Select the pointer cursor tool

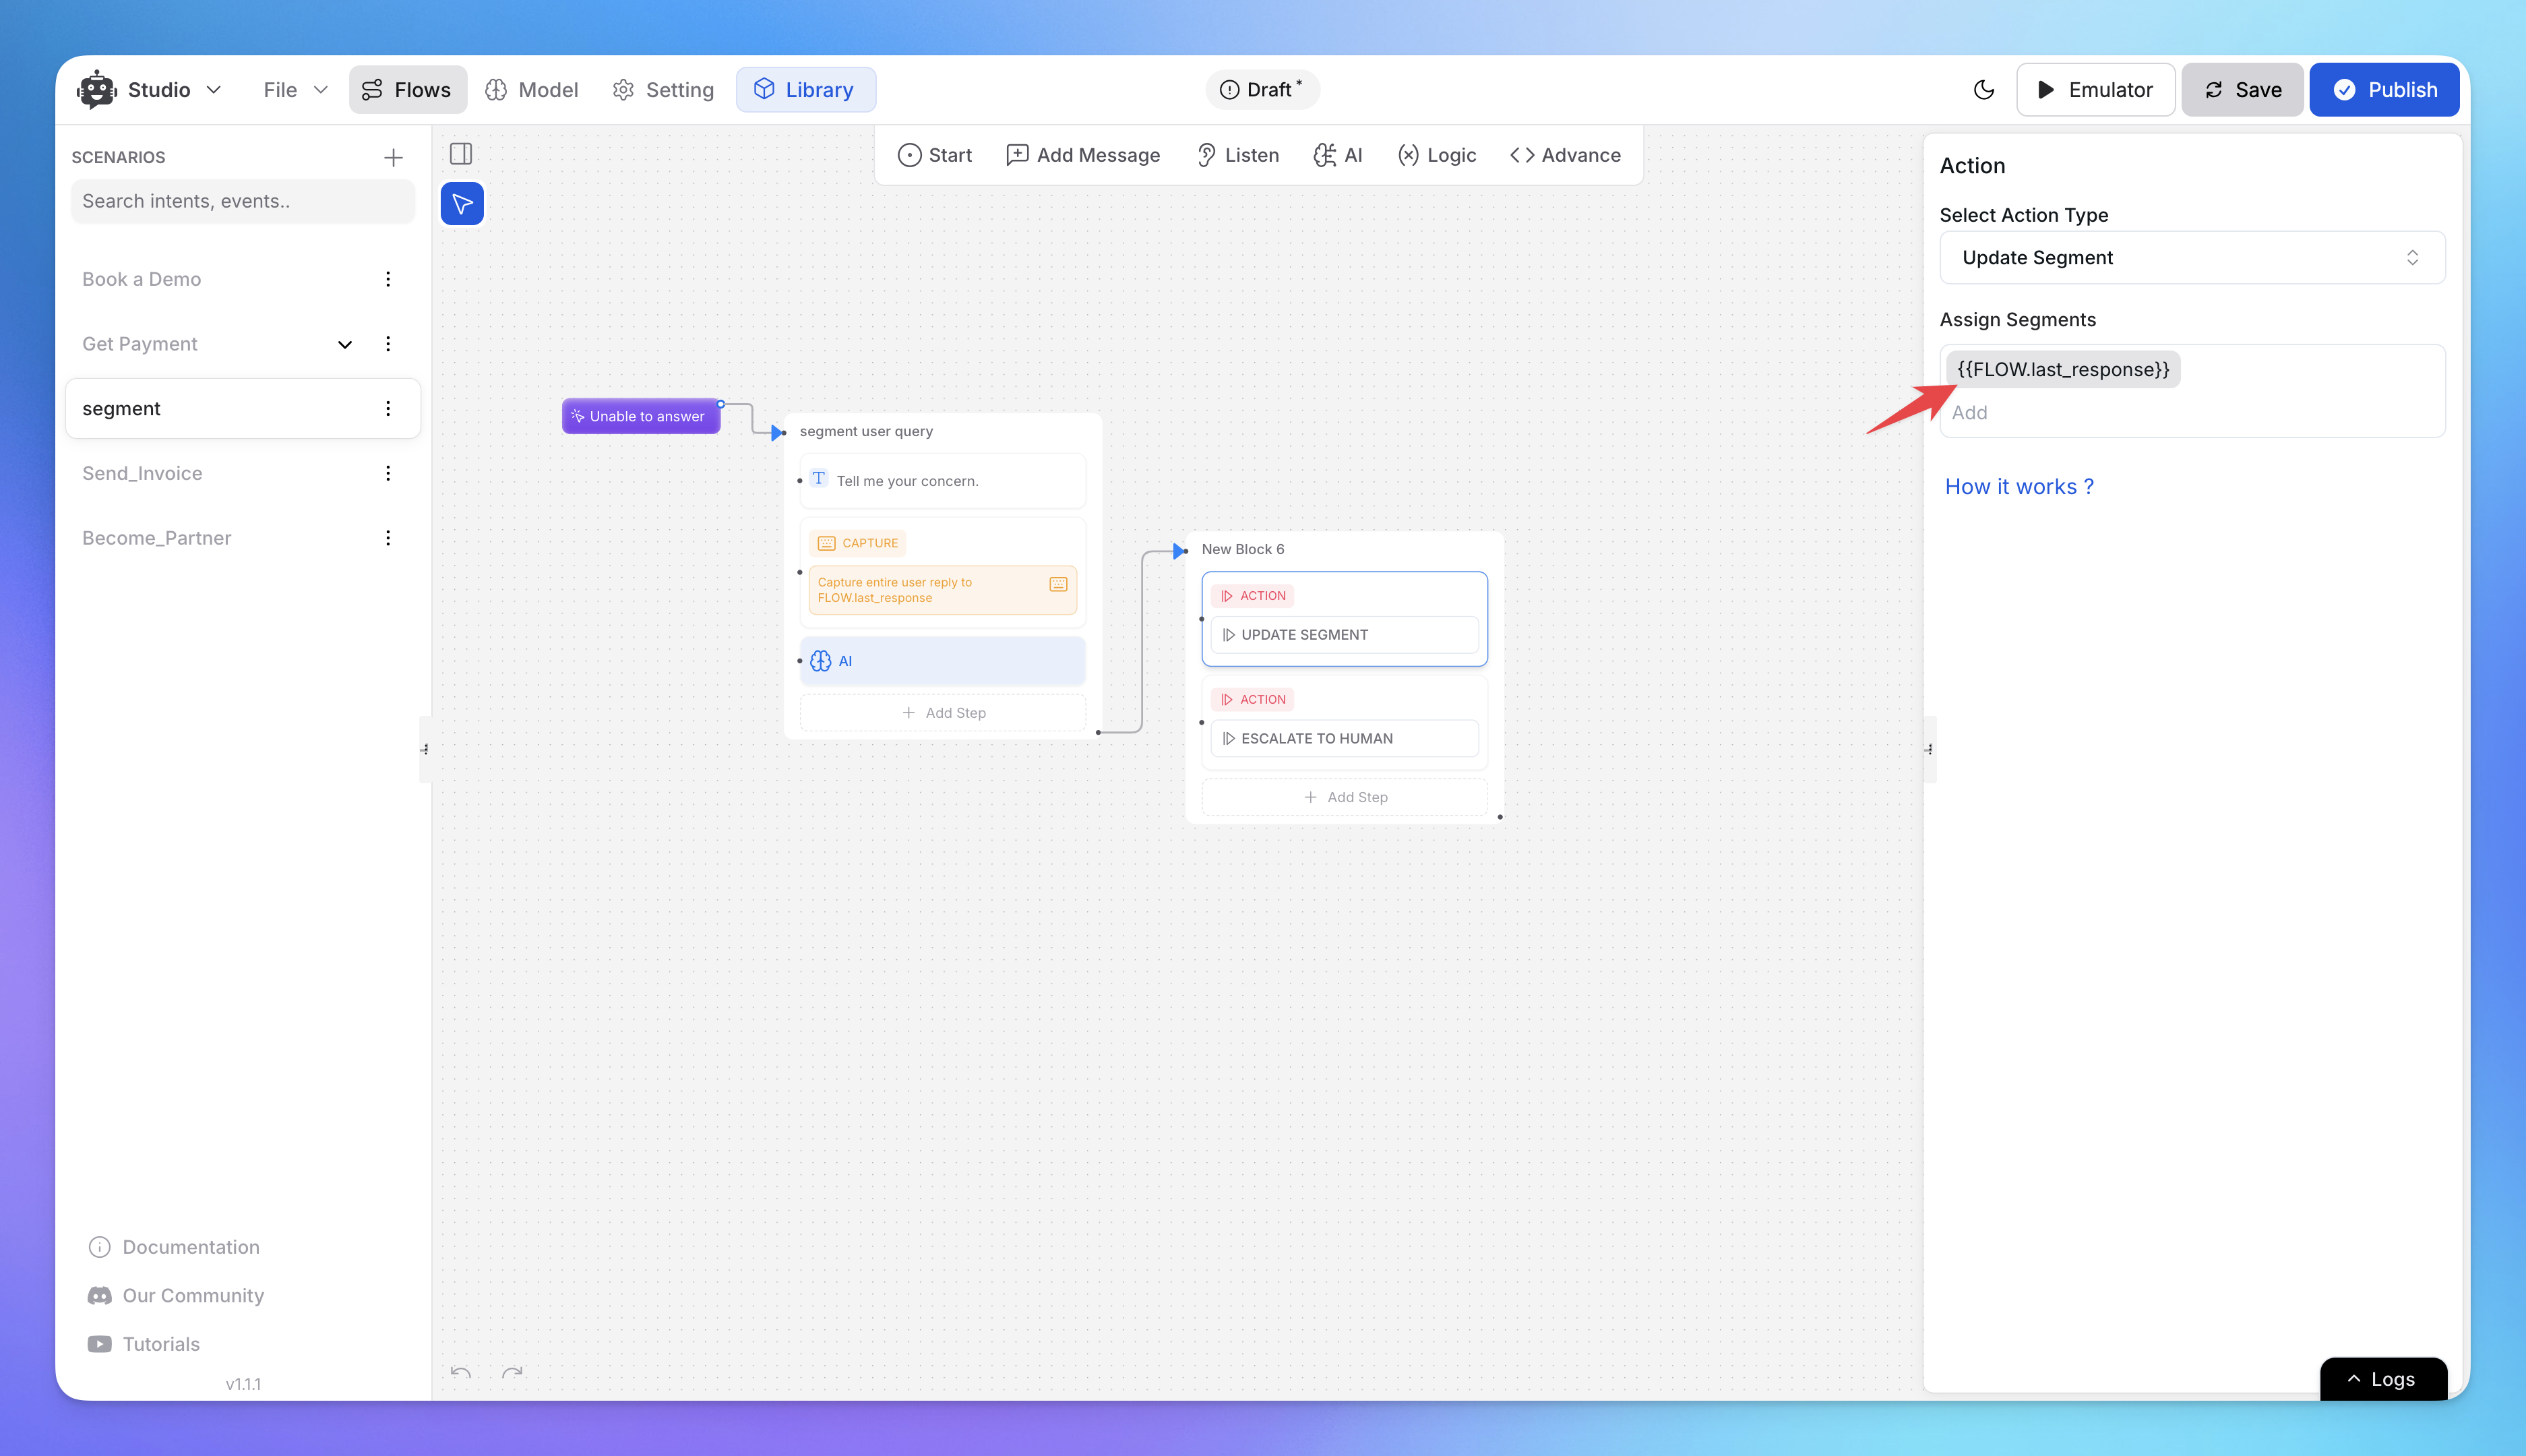[x=462, y=204]
